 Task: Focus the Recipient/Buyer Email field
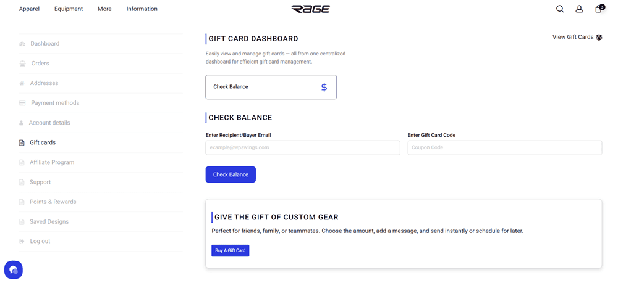click(x=303, y=148)
